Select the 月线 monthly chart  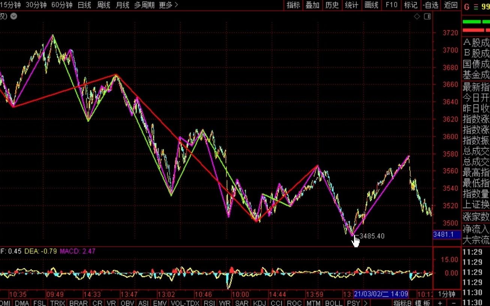pos(122,5)
